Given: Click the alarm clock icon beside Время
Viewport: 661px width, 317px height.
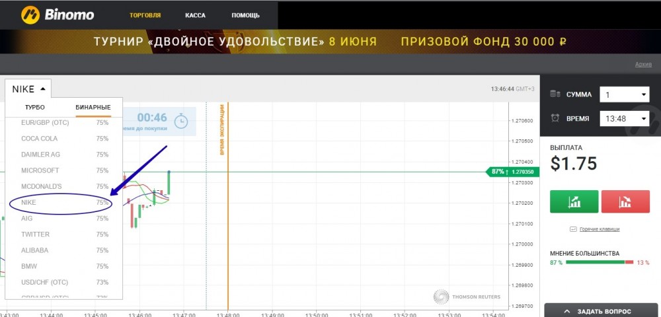Looking at the screenshot, I should pyautogui.click(x=555, y=118).
